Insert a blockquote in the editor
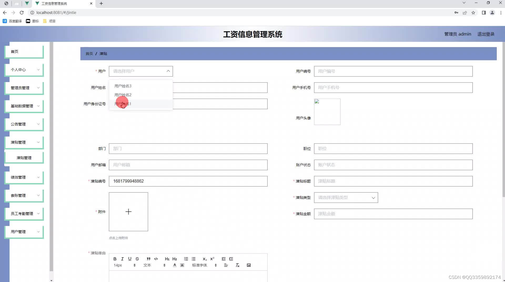505x282 pixels. coord(149,259)
